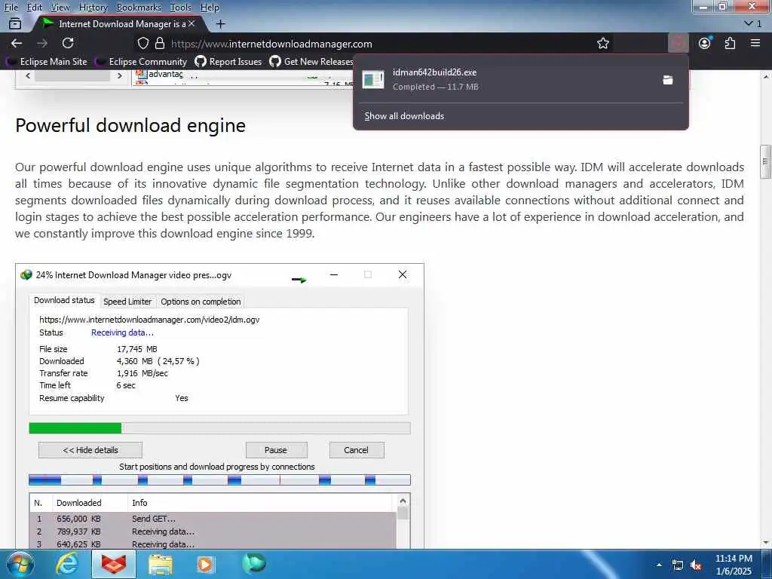Click the green round taskbar application icon
The height and width of the screenshot is (579, 772).
click(254, 564)
